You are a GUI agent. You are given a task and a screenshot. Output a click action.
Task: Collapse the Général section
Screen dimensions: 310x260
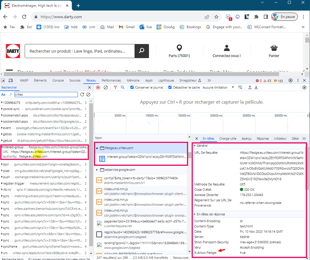[x=195, y=146]
